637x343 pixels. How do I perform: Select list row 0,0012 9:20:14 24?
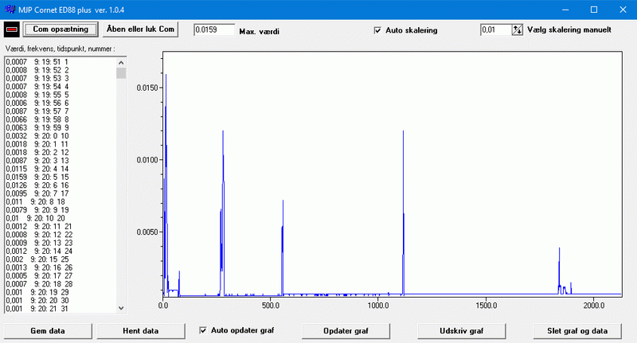click(61, 251)
